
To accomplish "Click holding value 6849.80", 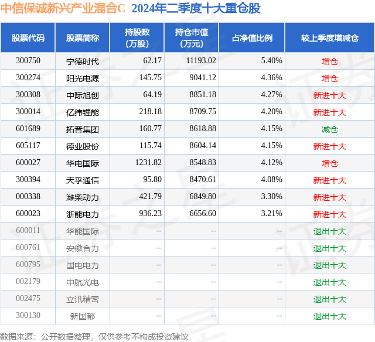I will pos(203,196).
